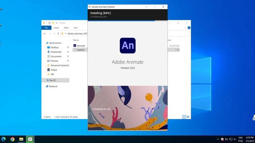Viewport: 255px width, 143px height.
Task: Switch to details view layout icon
Action: (184, 117)
